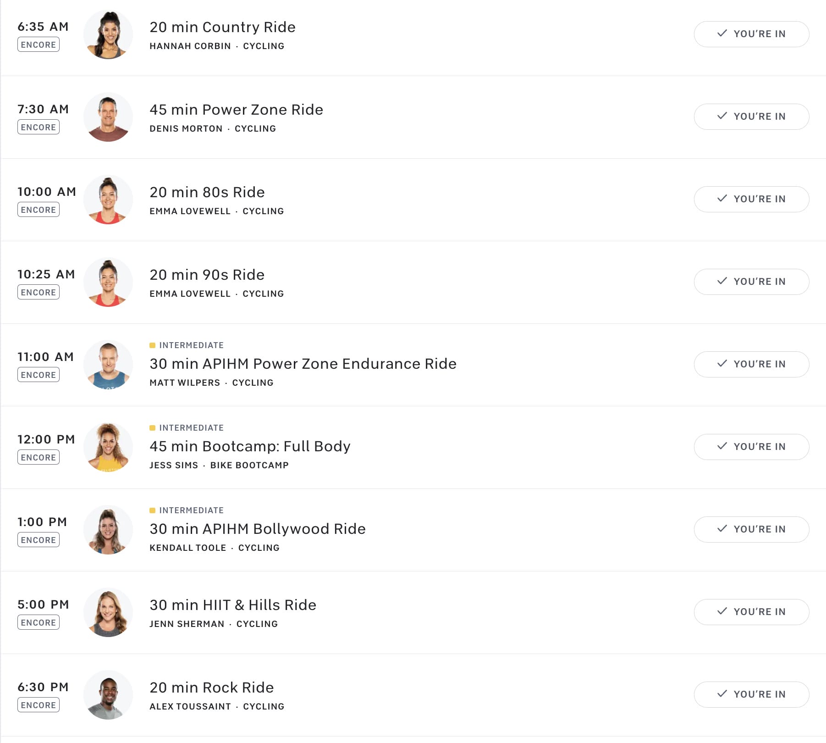Select Alex Toussaint's profile picture
Image resolution: width=826 pixels, height=743 pixels.
(x=108, y=695)
